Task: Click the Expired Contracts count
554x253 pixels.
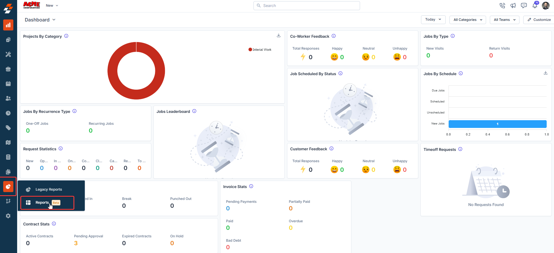Action: point(124,243)
